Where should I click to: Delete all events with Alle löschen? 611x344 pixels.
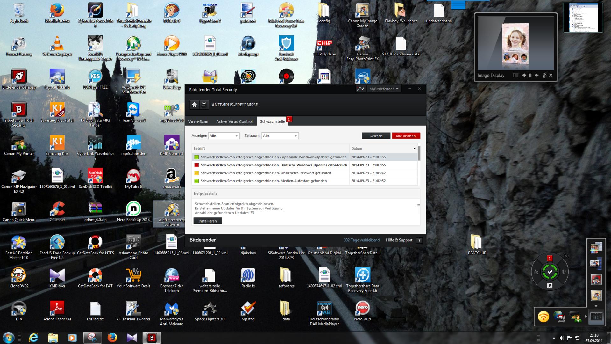click(x=406, y=136)
